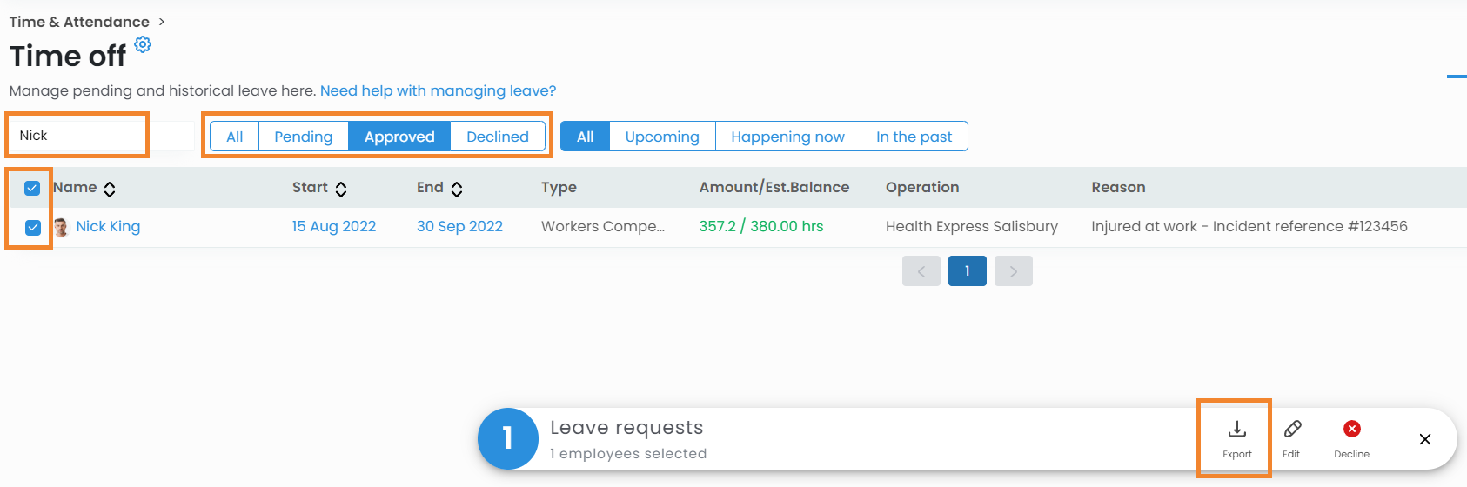Open Time off settings gear icon
Screen dimensions: 1467x487
143,44
